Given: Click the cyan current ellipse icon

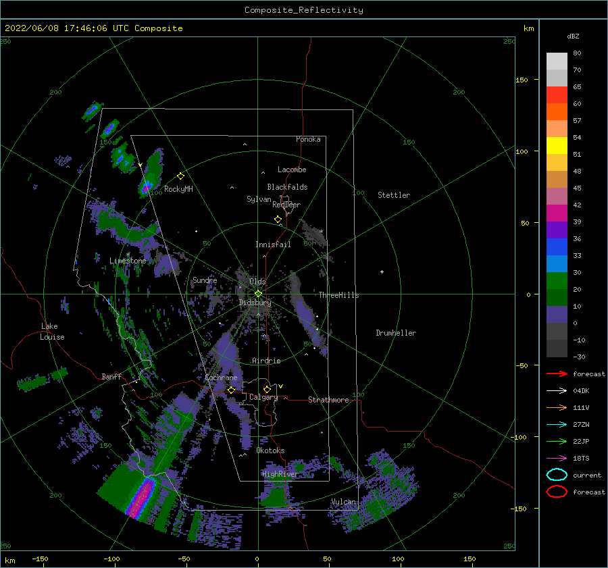Looking at the screenshot, I should pos(557,475).
